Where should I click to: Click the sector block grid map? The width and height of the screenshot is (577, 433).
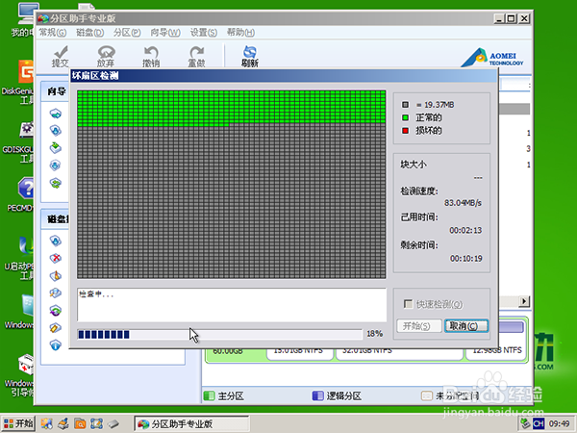coord(232,184)
